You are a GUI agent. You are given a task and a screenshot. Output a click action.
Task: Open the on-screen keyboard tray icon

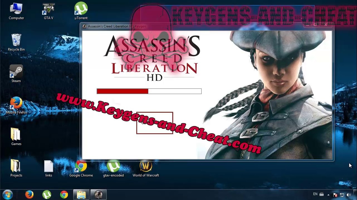[x=322, y=194]
